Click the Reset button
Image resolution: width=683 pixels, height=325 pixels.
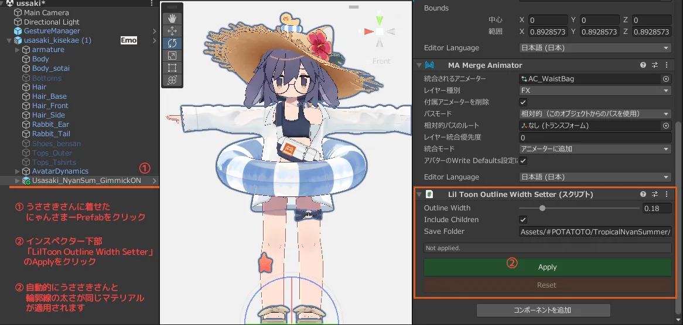[x=548, y=285]
